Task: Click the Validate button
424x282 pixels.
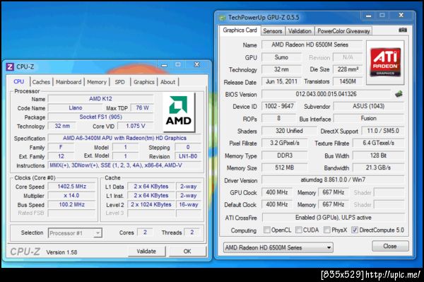Action: click(146, 251)
